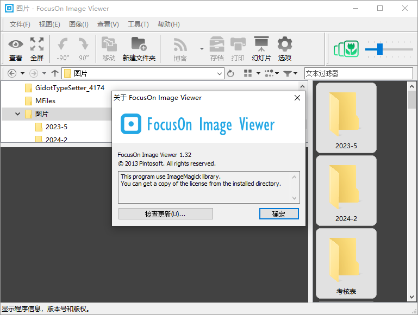Minimize the FocusOn Image Viewer window
Viewport: 418px width, 315px height.
tap(355, 8)
